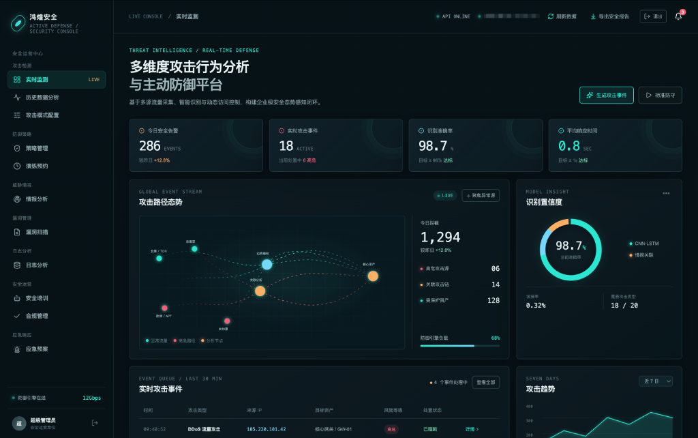Screen dimensions: 698x438
Task: Click the 退出 button
Action: coord(653,16)
